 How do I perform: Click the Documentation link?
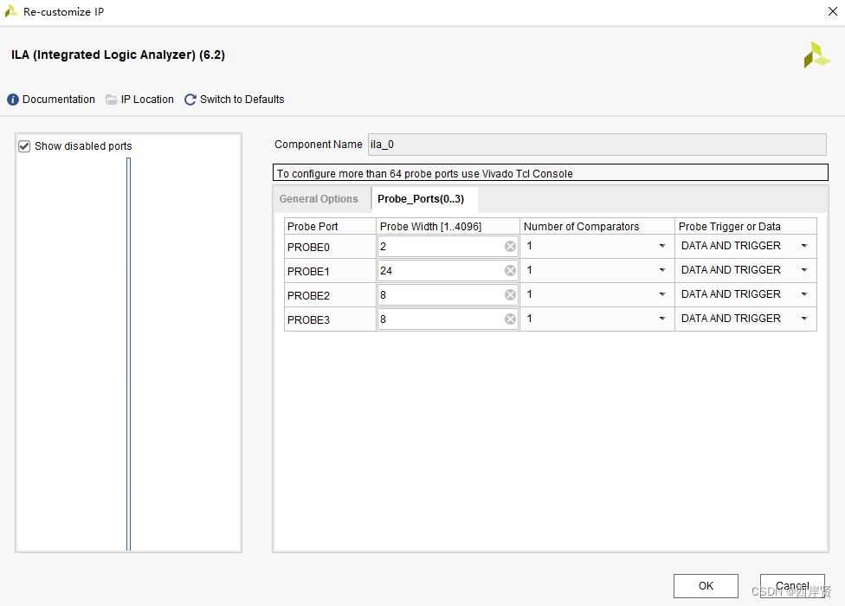[x=59, y=100]
